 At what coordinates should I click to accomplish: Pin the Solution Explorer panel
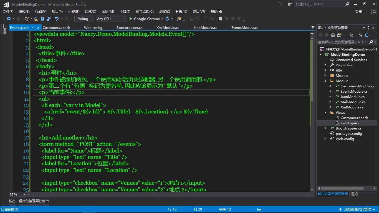pyautogui.click(x=369, y=28)
